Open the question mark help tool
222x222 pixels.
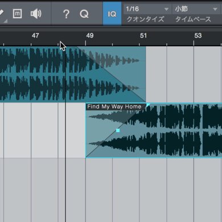(x=66, y=14)
